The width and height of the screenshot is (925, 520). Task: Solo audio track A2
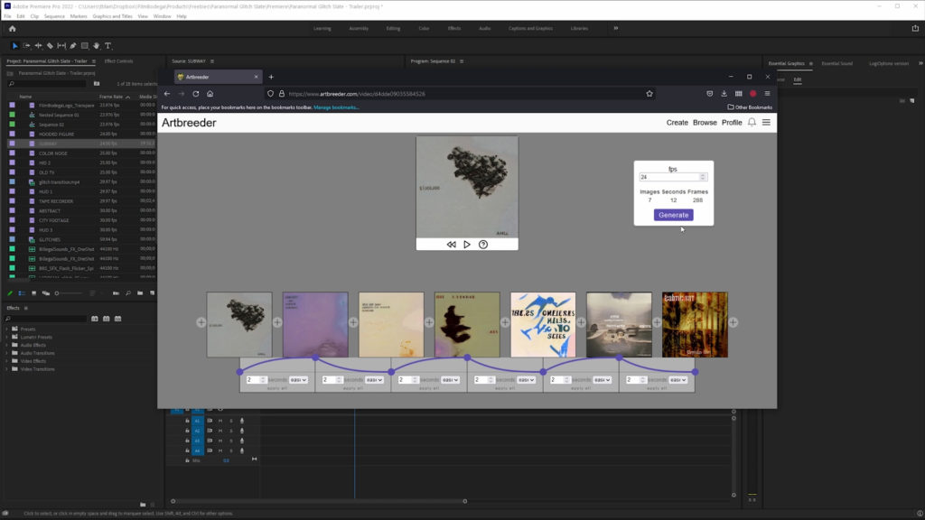pyautogui.click(x=231, y=431)
